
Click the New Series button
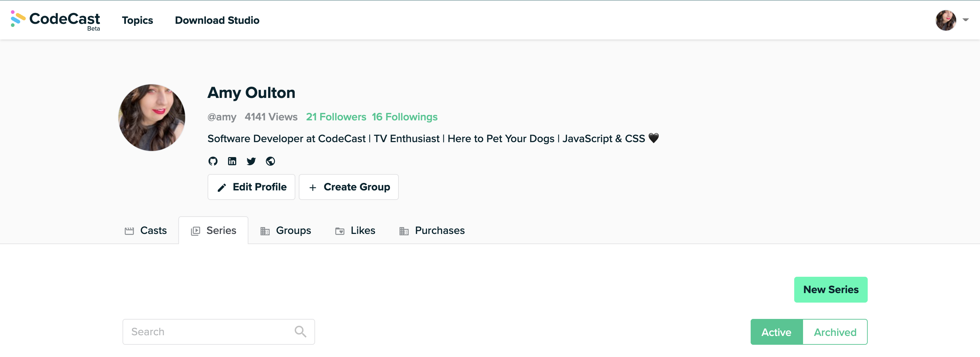[831, 290]
